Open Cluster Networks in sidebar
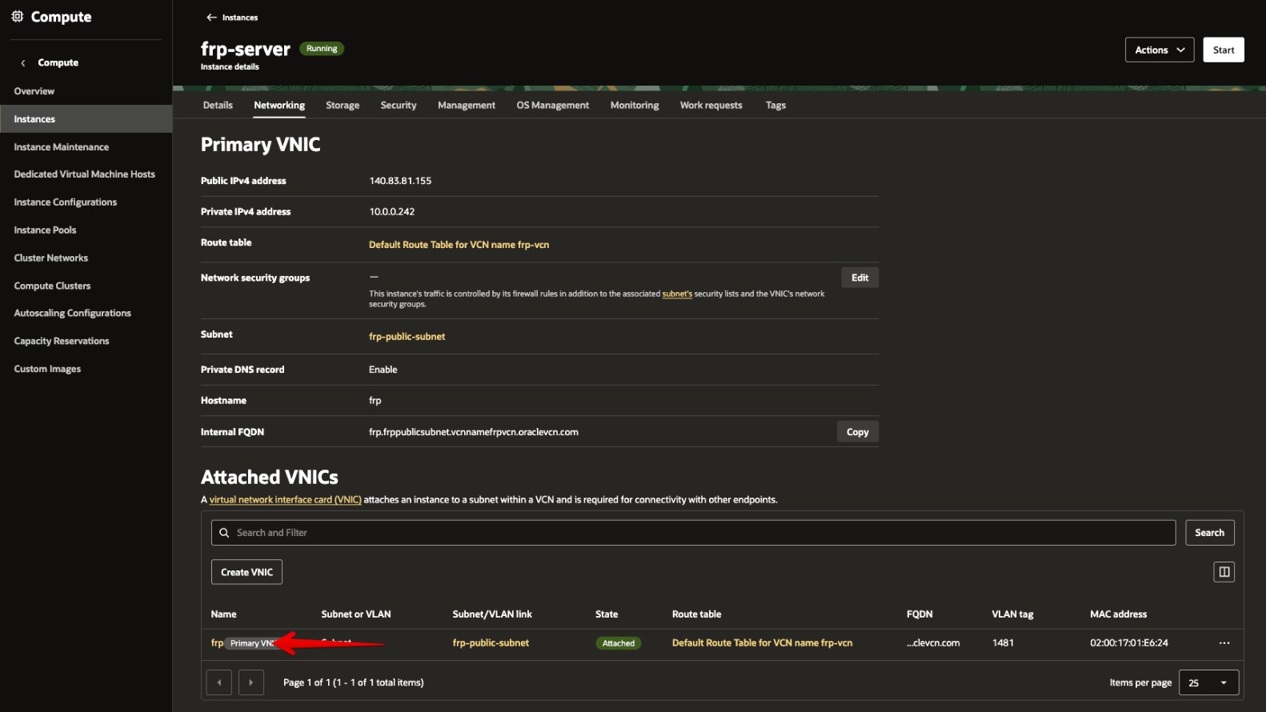The image size is (1266, 712). [x=51, y=258]
